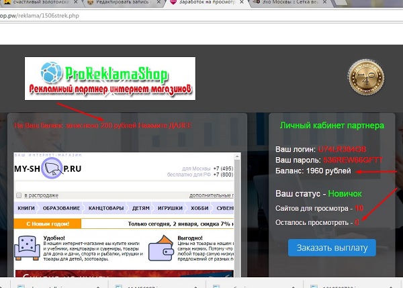The image size is (403, 288).
Task: Click the pink favicon of Заработок tab
Action: (x=173, y=2)
